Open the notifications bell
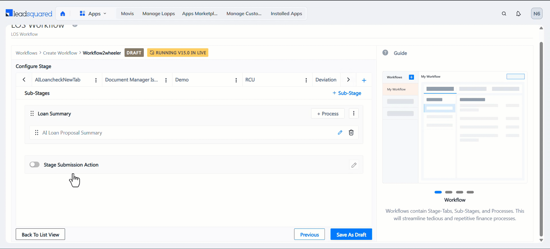 pos(518,14)
